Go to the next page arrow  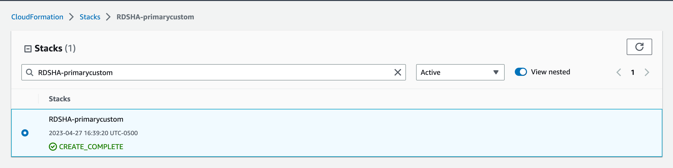[647, 72]
